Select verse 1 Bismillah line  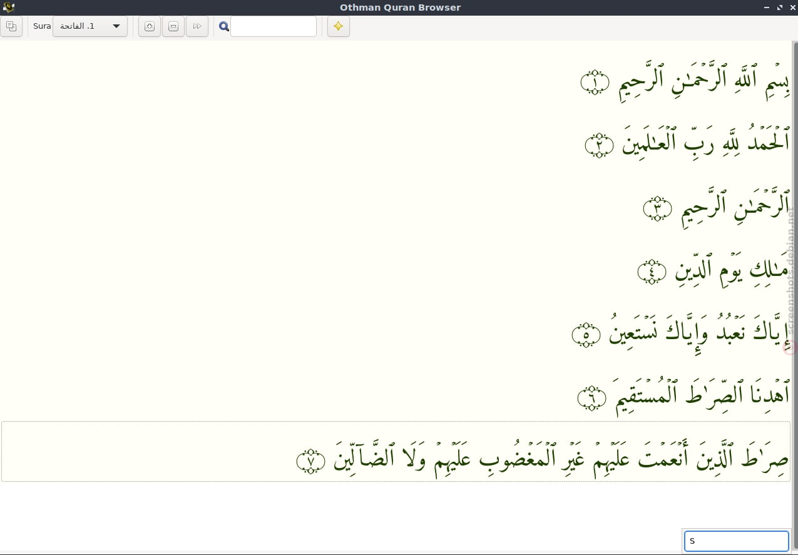click(x=685, y=83)
